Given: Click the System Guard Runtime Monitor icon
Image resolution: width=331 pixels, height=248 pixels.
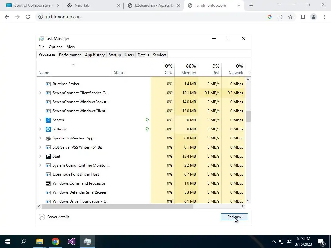Looking at the screenshot, I should click(48, 165).
